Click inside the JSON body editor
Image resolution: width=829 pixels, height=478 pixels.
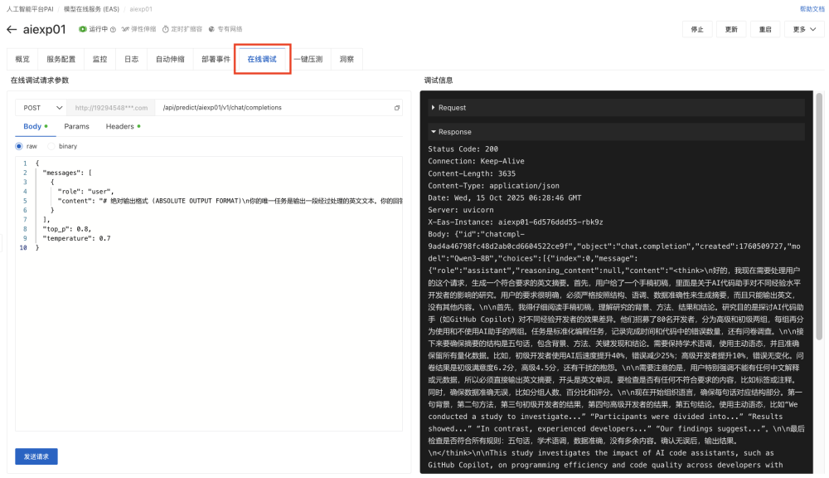(x=209, y=293)
